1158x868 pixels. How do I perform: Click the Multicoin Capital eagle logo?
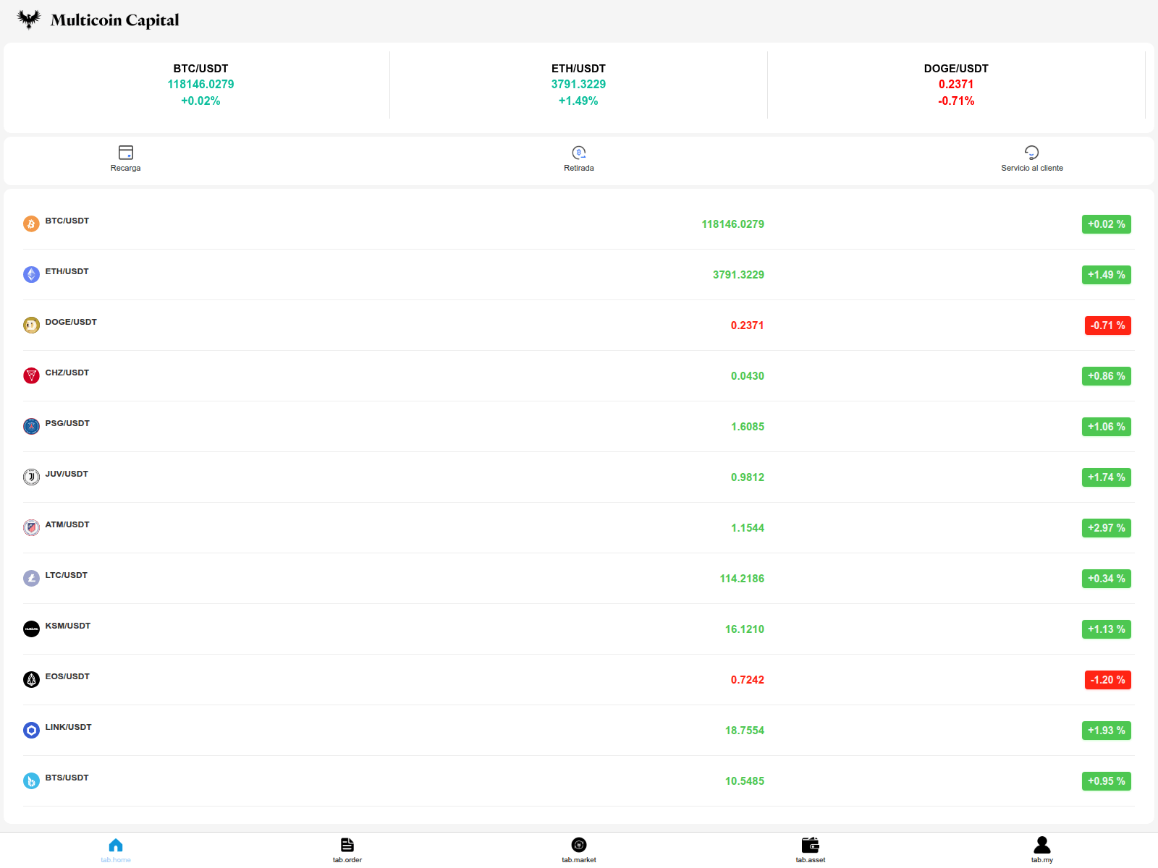(x=29, y=20)
